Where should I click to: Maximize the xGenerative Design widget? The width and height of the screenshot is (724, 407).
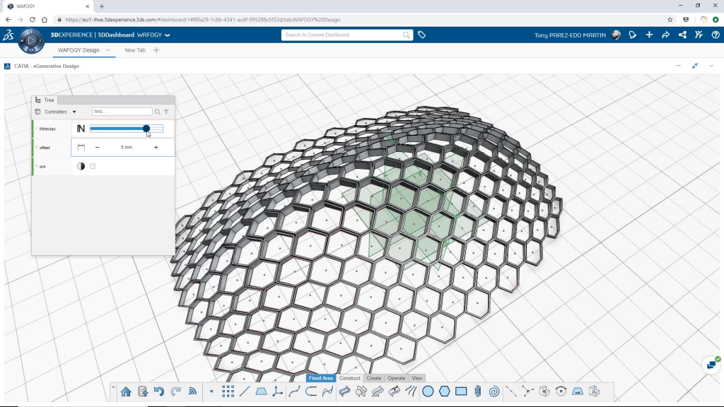[x=695, y=66]
